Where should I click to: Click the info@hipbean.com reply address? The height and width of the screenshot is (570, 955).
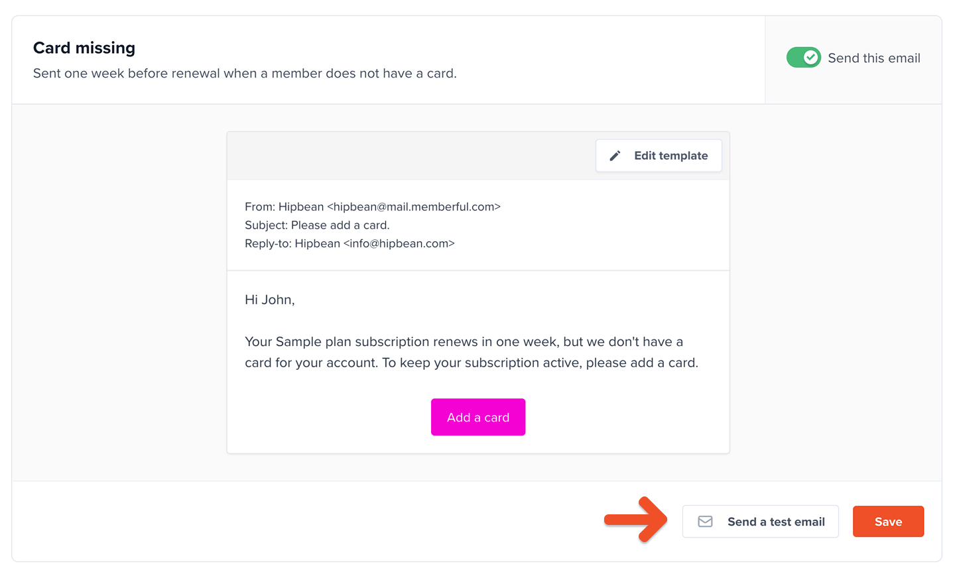[x=399, y=243]
